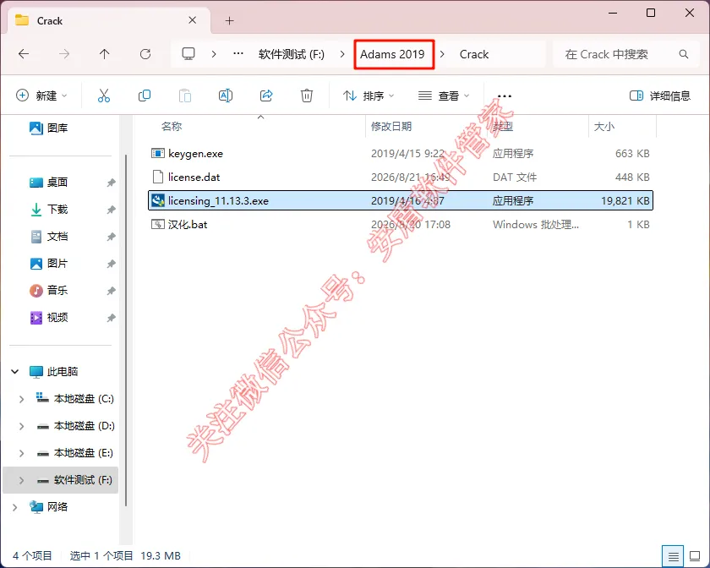710x568 pixels.
Task: Click the navigation pane vertical scrollbar
Action: pos(125,330)
